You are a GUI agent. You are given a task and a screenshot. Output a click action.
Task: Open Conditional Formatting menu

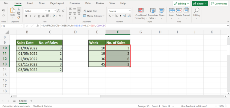(x=141, y=14)
